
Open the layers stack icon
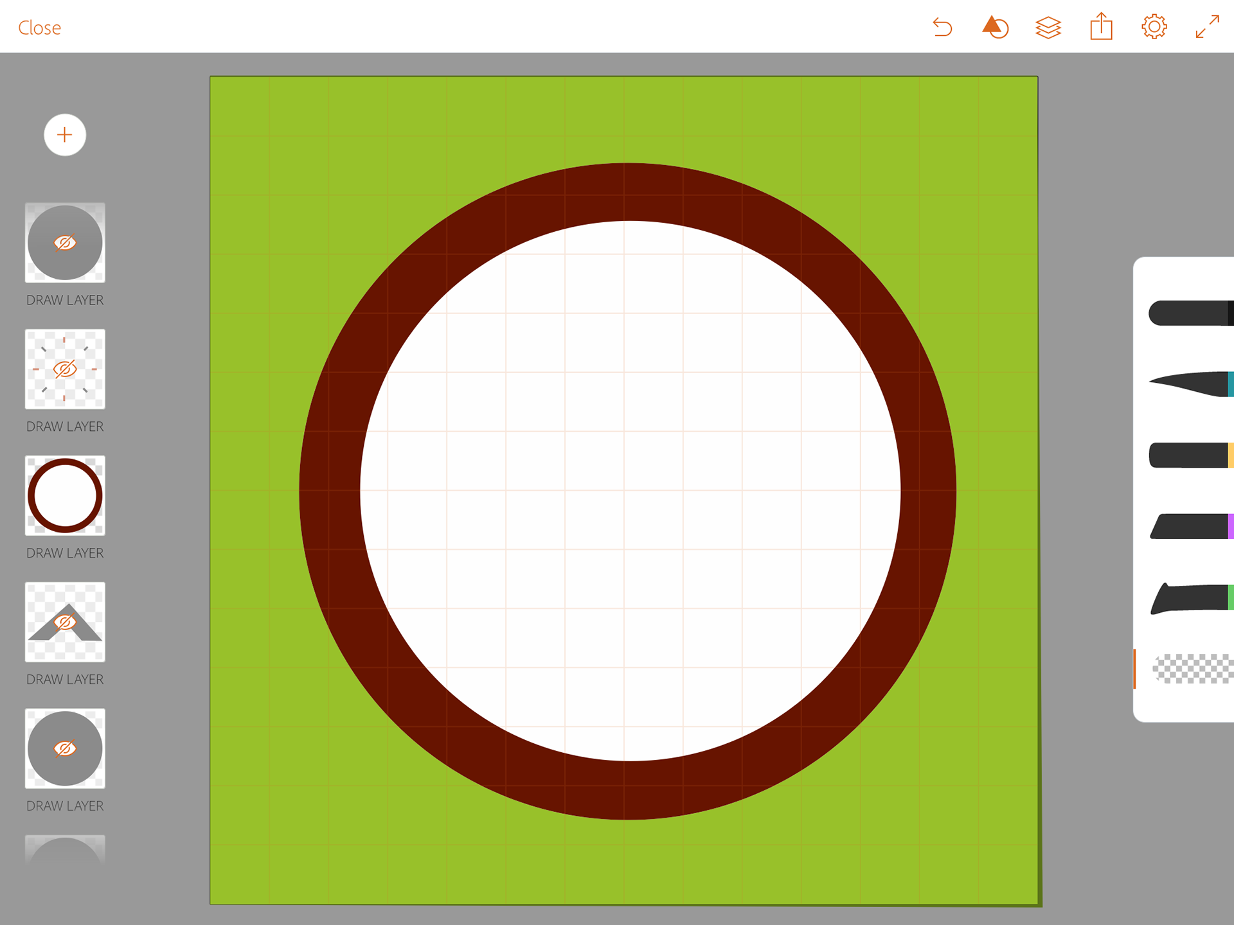1048,28
